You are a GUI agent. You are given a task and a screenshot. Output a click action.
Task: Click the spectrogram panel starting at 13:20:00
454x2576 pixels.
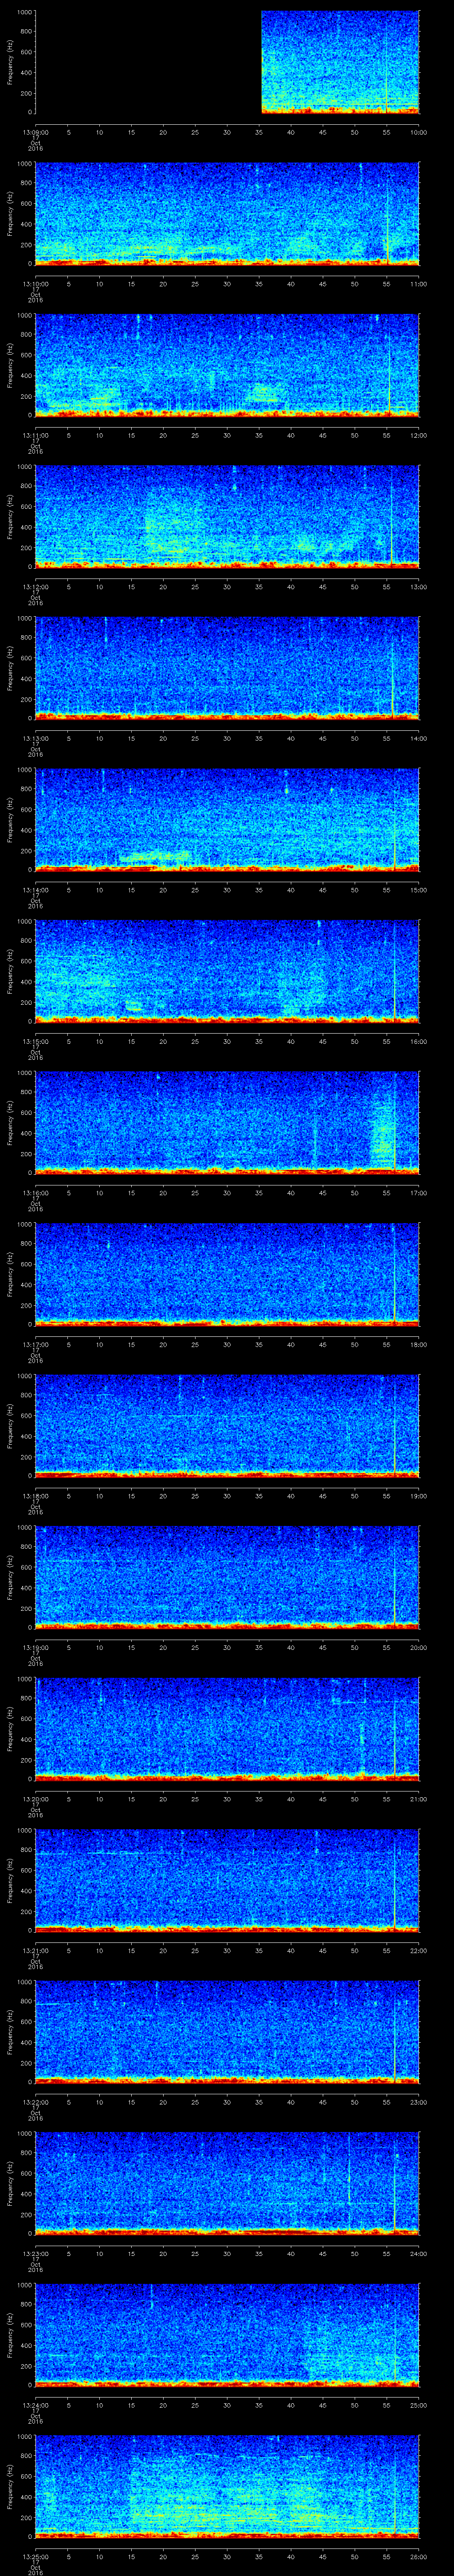click(x=227, y=1729)
